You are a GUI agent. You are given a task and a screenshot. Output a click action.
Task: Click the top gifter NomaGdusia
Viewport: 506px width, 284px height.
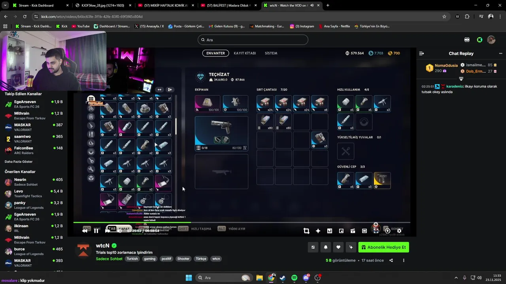click(x=446, y=65)
